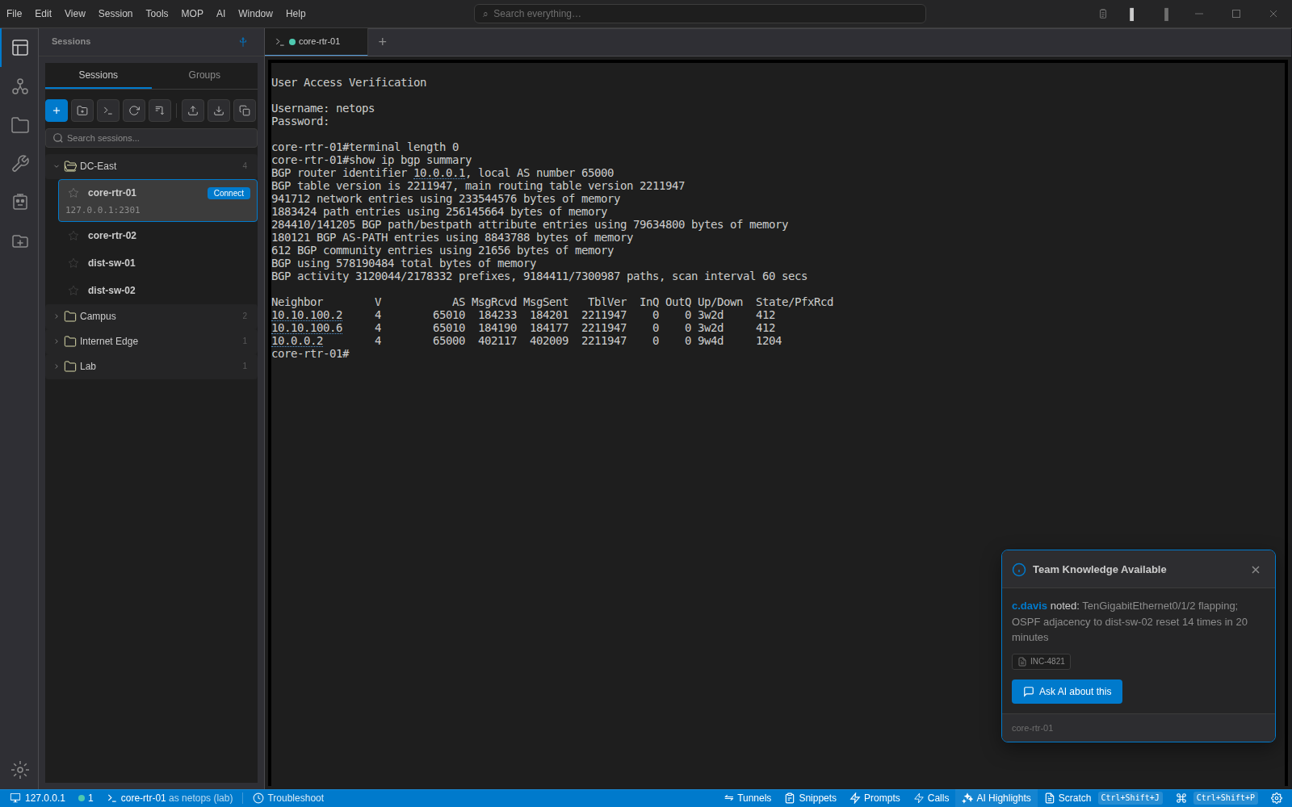Open the wrench tools sidebar icon
This screenshot has width=1292, height=807.
pos(20,164)
